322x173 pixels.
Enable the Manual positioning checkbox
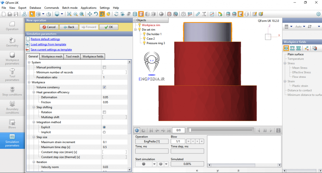pyautogui.click(x=104, y=67)
